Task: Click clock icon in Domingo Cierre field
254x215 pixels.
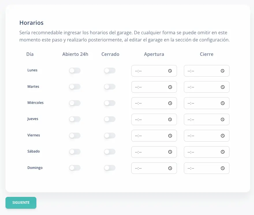Action: point(223,168)
